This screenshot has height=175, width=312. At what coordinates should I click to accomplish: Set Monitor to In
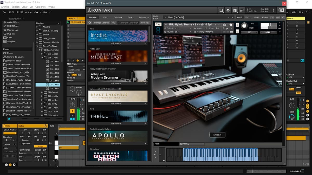[69, 75]
